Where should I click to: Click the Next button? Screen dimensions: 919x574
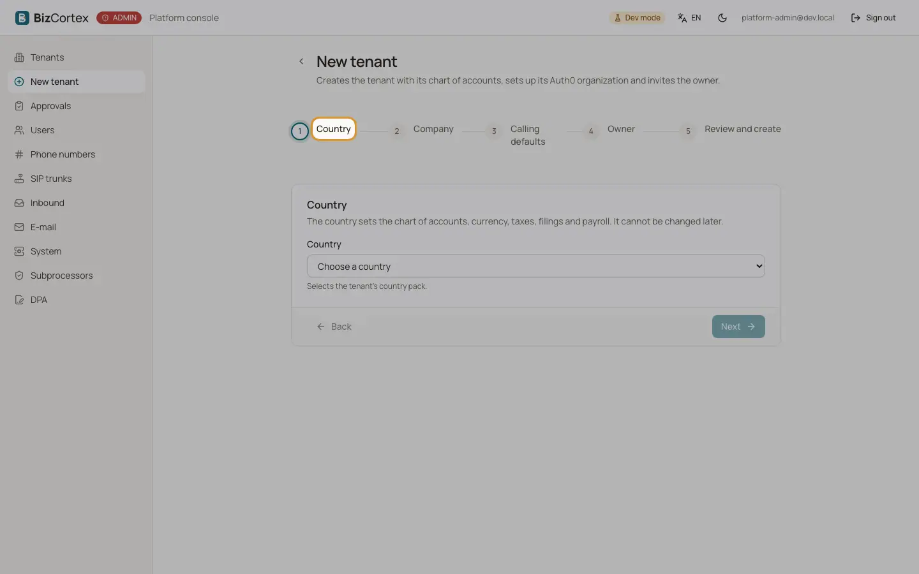point(738,327)
